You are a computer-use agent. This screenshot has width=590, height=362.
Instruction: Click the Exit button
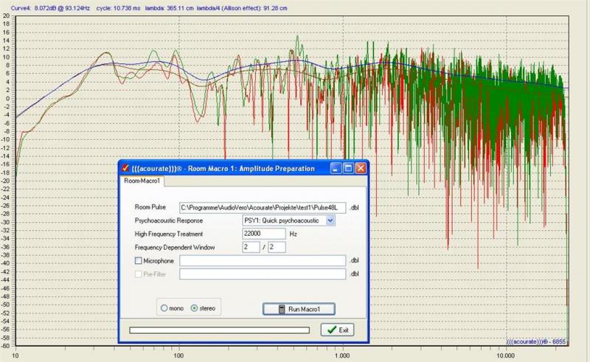[x=337, y=330]
